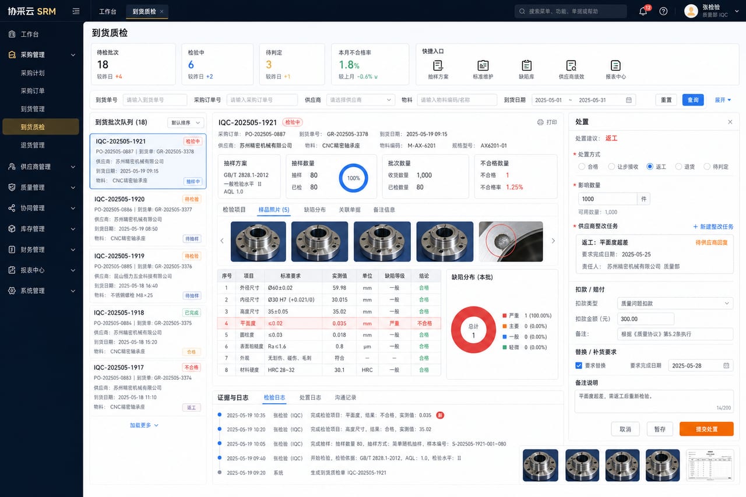Screen dimensions: 746x497
Task: Open the 扣款类型 dropdown
Action: [675, 303]
